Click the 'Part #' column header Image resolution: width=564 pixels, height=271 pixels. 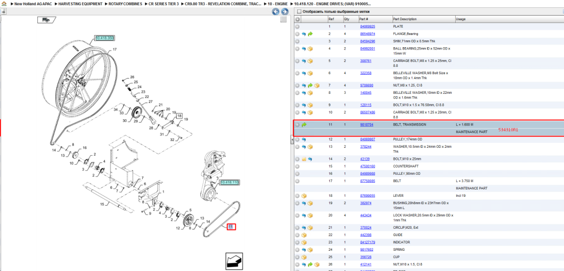pos(364,19)
